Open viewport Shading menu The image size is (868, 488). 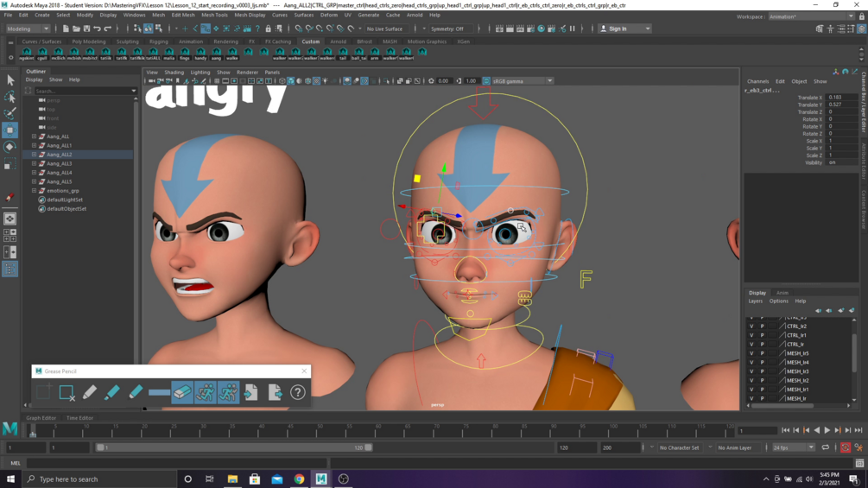(x=174, y=73)
